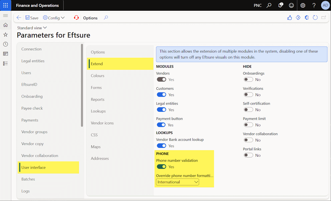Toggle the Vendors module switch
Screen dimensions: 331x201
[x=162, y=79]
